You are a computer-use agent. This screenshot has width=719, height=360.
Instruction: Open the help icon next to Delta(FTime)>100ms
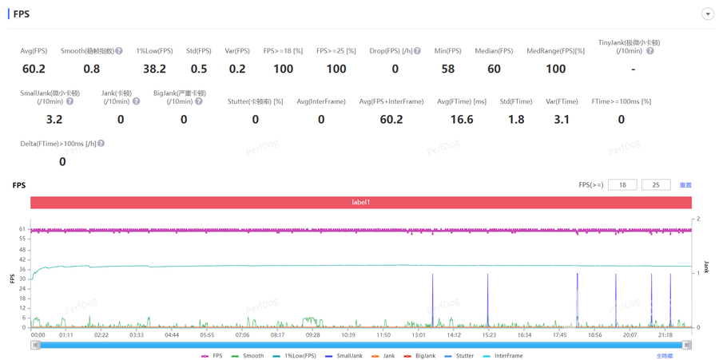tap(101, 144)
